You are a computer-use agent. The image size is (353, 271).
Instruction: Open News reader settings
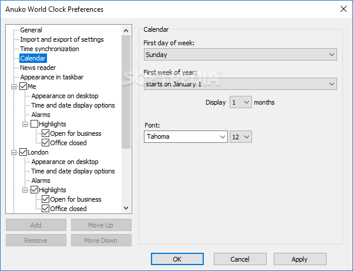pos(38,68)
